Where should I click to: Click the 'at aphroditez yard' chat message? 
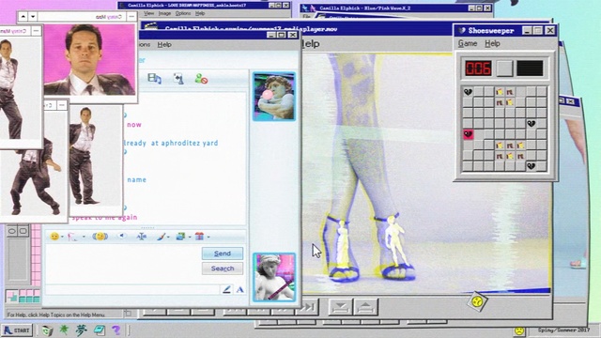(184, 143)
